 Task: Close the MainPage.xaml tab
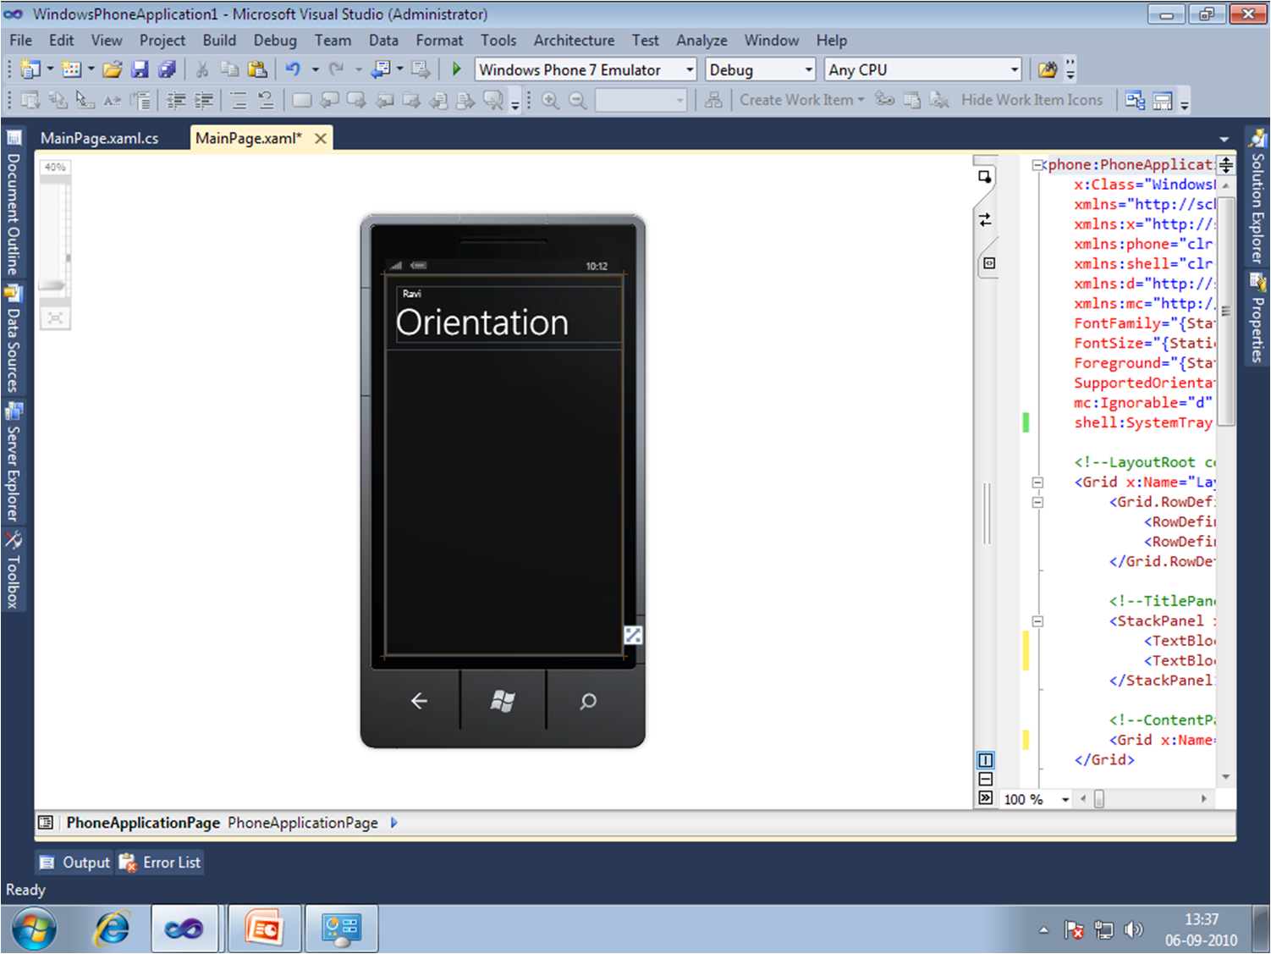point(321,138)
